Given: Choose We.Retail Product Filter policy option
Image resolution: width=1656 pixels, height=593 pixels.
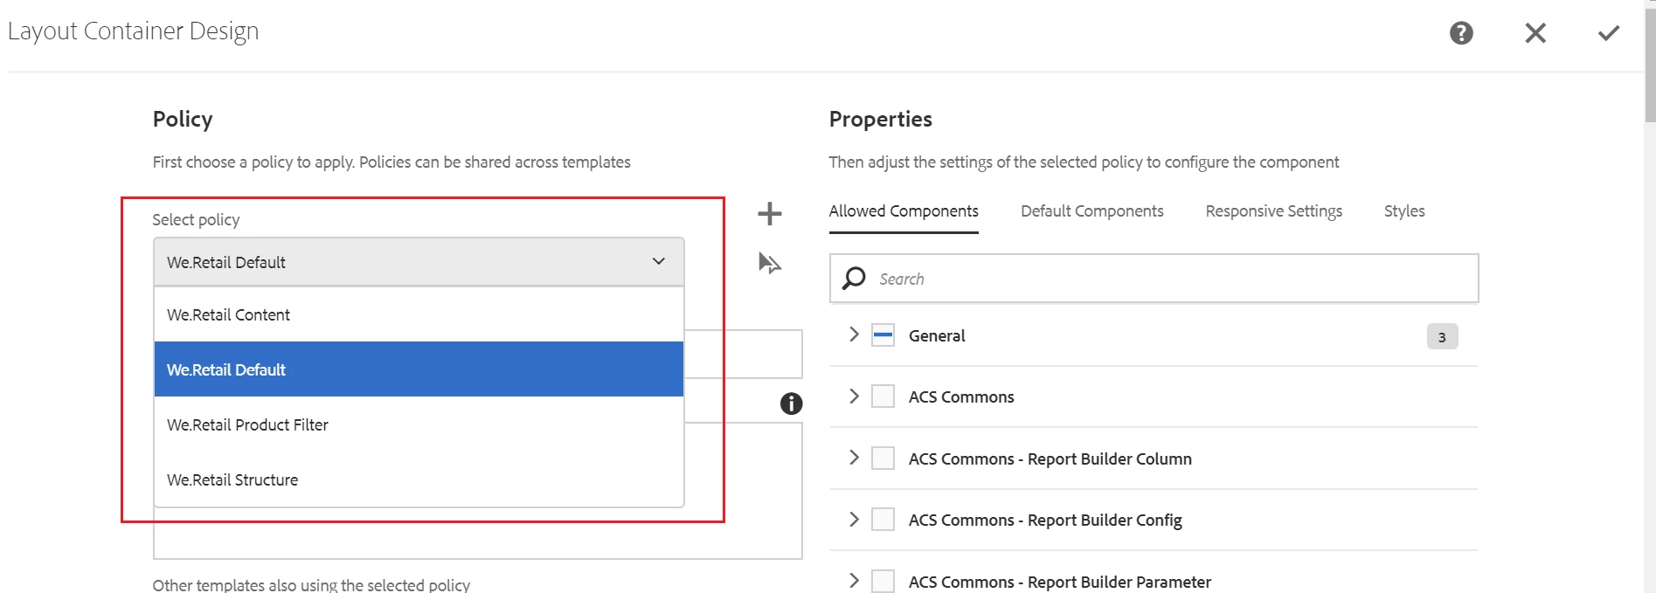Looking at the screenshot, I should pyautogui.click(x=419, y=424).
